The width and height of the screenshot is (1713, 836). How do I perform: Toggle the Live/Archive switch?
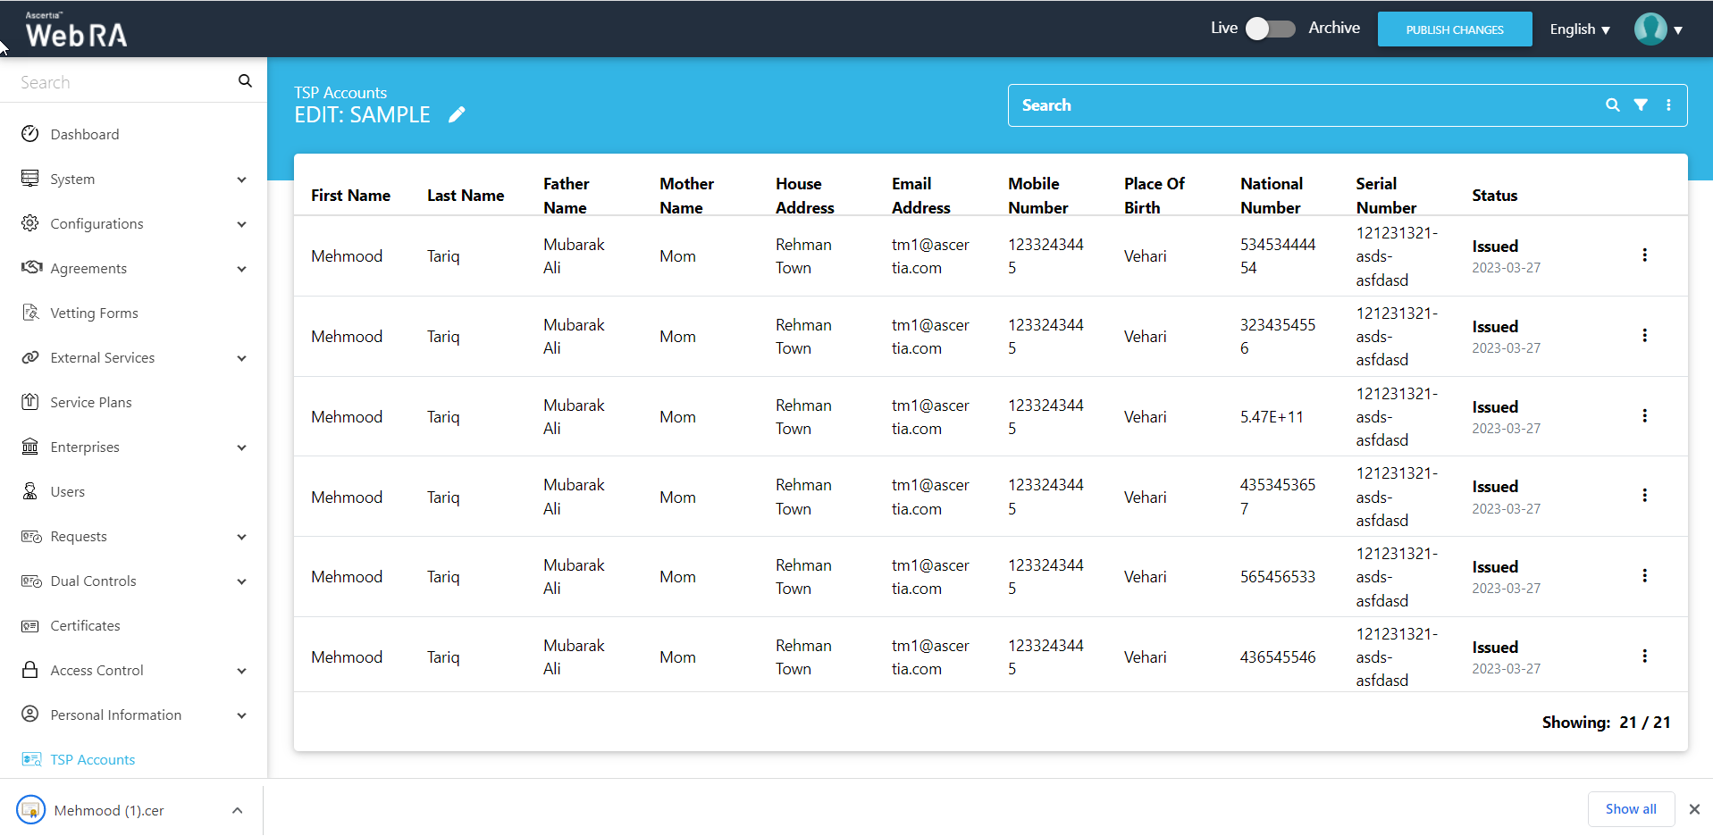click(1270, 29)
